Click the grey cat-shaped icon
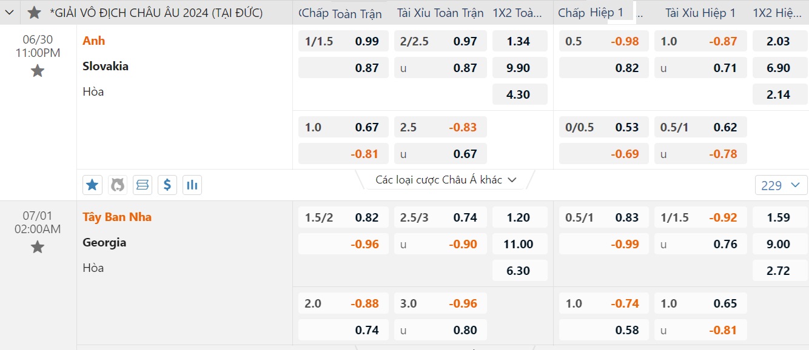809x350 pixels. 118,185
